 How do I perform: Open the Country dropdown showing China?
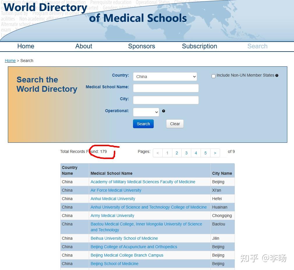click(x=165, y=77)
